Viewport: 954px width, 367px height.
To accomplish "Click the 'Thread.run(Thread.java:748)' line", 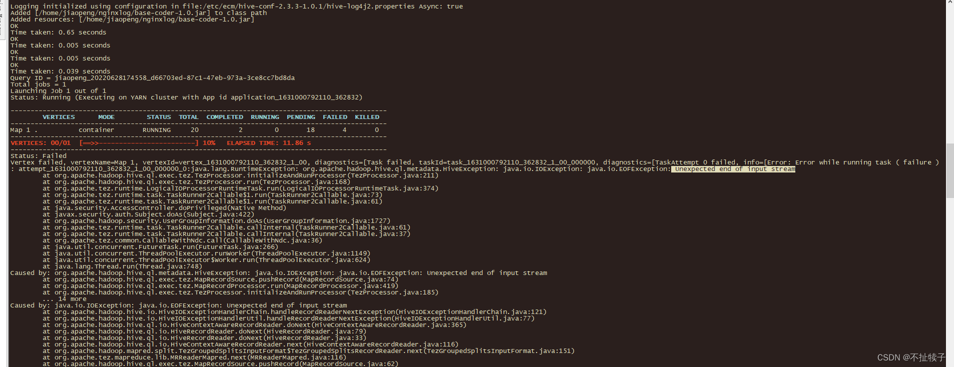I will click(x=122, y=266).
